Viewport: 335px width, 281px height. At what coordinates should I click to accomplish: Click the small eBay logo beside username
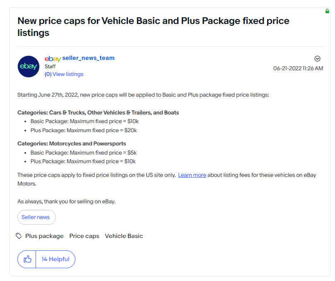pyautogui.click(x=53, y=58)
